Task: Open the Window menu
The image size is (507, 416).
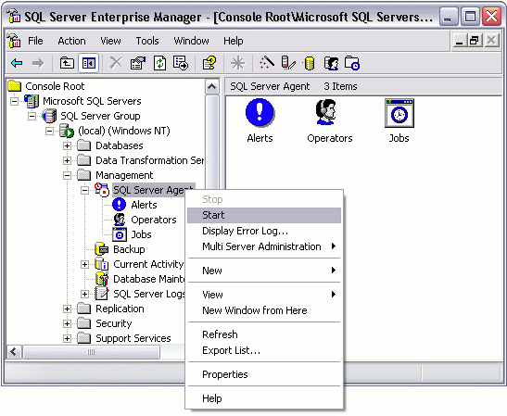Action: (191, 41)
